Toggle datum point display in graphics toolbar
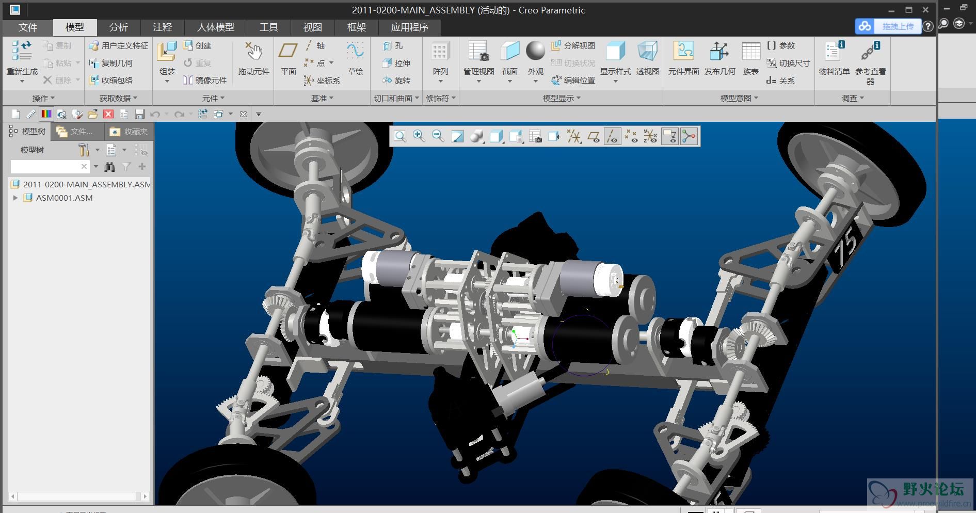The width and height of the screenshot is (976, 513). pyautogui.click(x=631, y=136)
